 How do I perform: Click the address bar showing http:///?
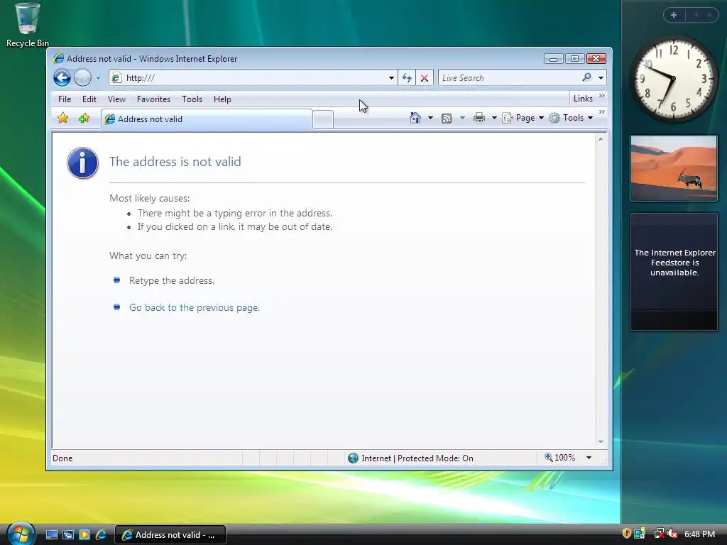(x=254, y=78)
